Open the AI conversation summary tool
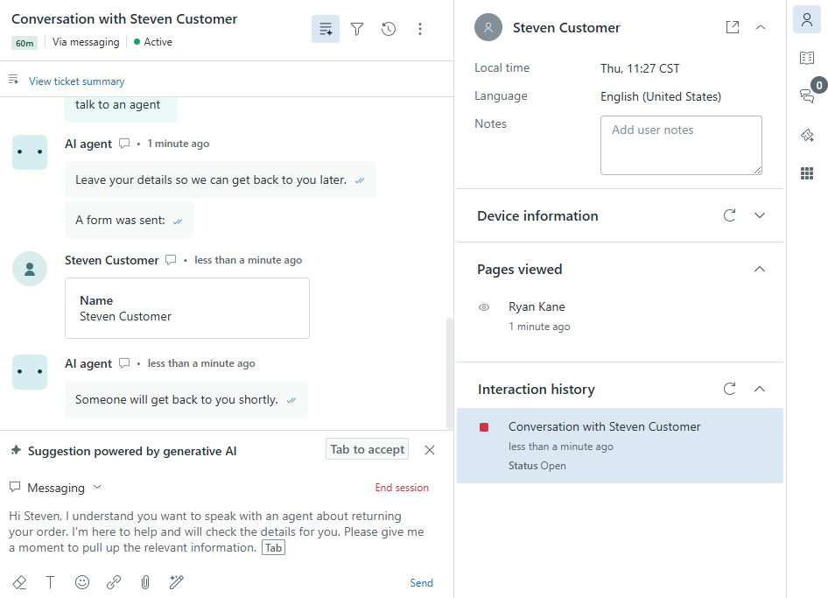The width and height of the screenshot is (828, 598). pos(326,28)
